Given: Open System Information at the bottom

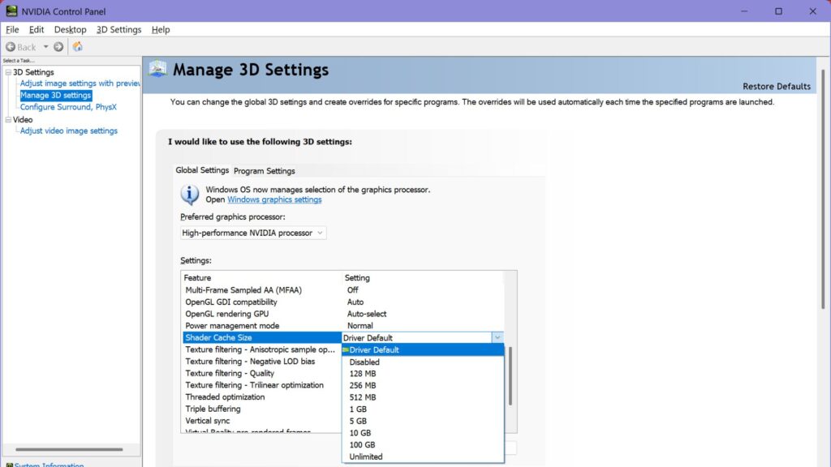Looking at the screenshot, I should click(x=51, y=465).
